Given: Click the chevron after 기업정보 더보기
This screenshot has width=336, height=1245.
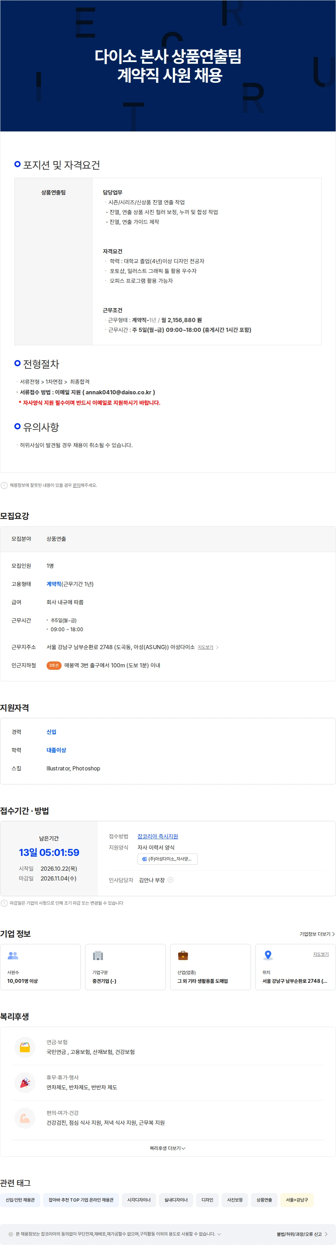Looking at the screenshot, I should point(333,934).
